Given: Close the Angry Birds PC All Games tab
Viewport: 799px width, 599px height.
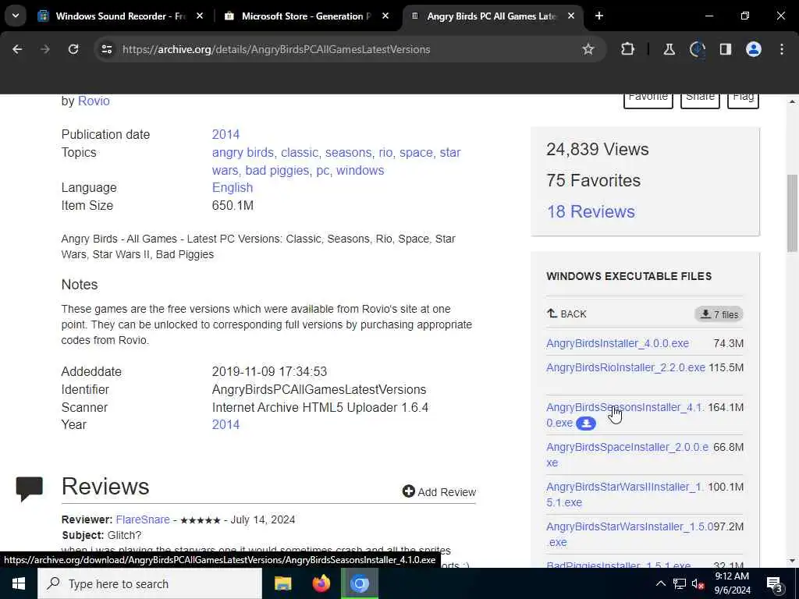Looking at the screenshot, I should [571, 16].
